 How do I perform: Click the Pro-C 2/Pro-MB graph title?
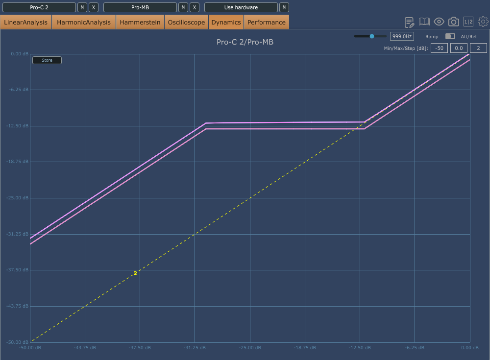tap(245, 42)
